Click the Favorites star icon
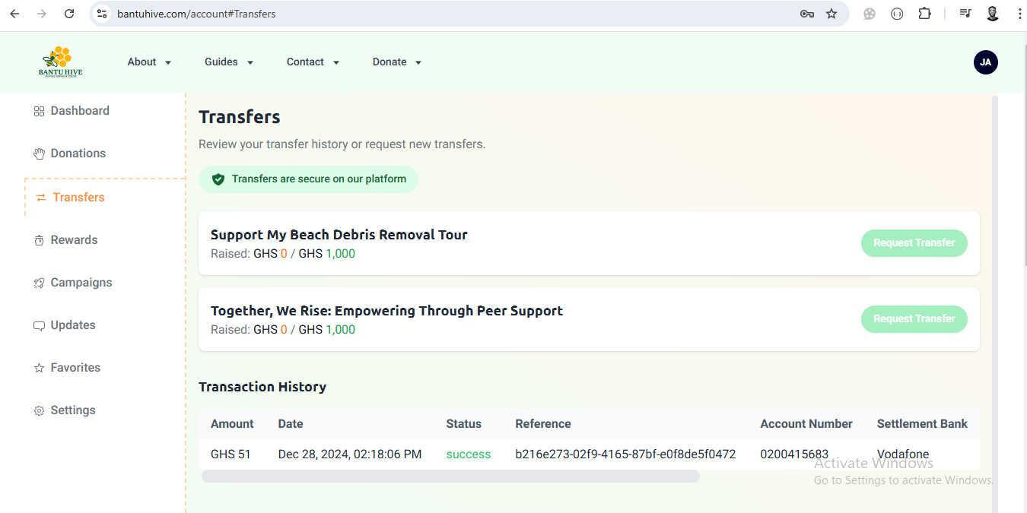This screenshot has width=1027, height=513. pyautogui.click(x=39, y=369)
